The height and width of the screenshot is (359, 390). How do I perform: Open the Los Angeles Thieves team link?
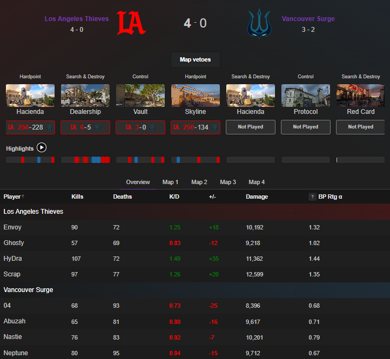tap(77, 19)
